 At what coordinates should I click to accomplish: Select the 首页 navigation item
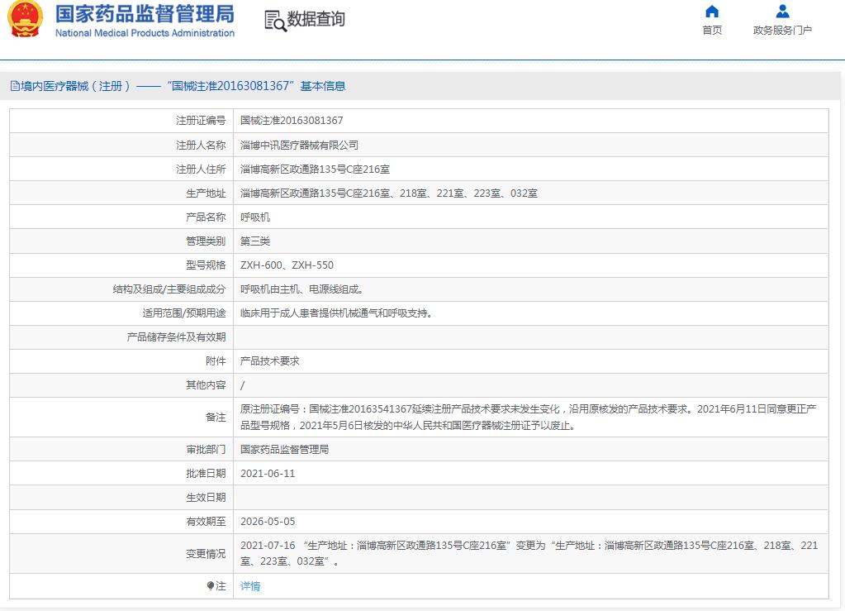pos(711,30)
